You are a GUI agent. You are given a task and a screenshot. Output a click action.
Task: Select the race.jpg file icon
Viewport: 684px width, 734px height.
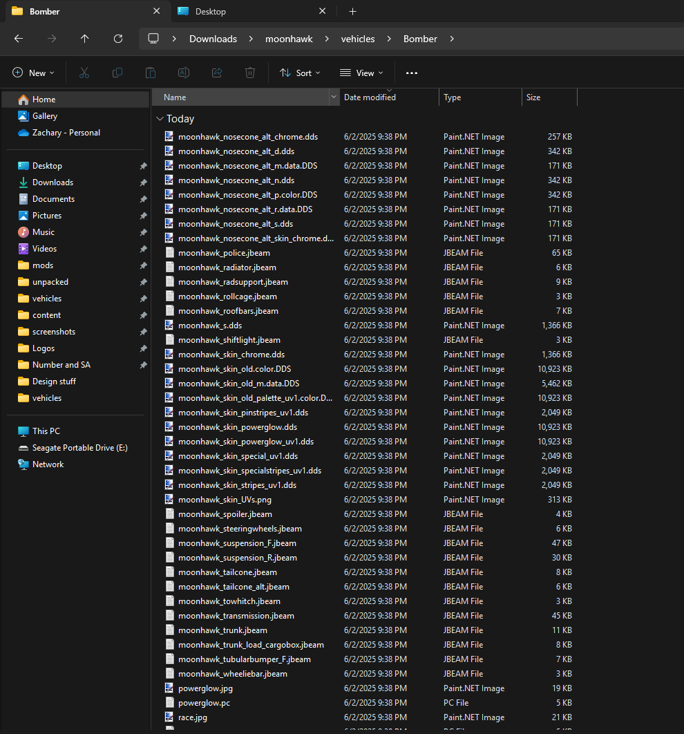tap(169, 717)
